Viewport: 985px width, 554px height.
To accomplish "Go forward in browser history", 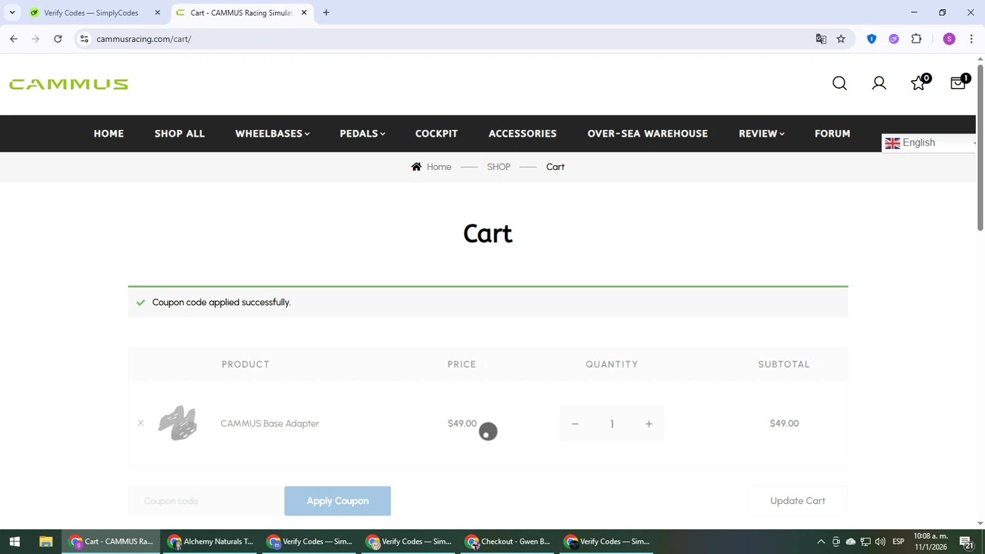I will (x=35, y=39).
